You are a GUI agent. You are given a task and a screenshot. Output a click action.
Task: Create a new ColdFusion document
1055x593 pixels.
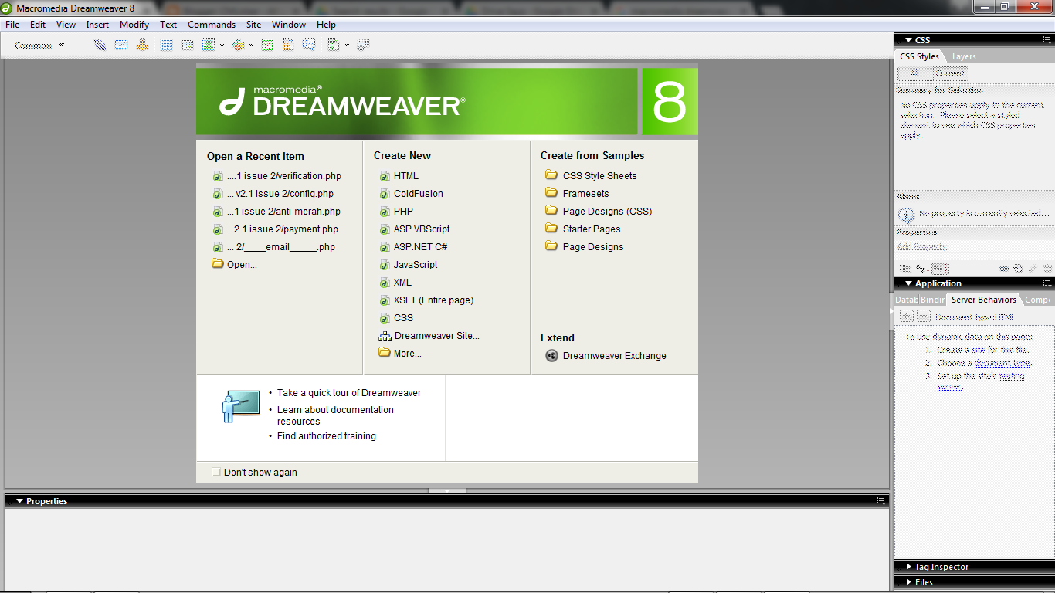click(419, 194)
